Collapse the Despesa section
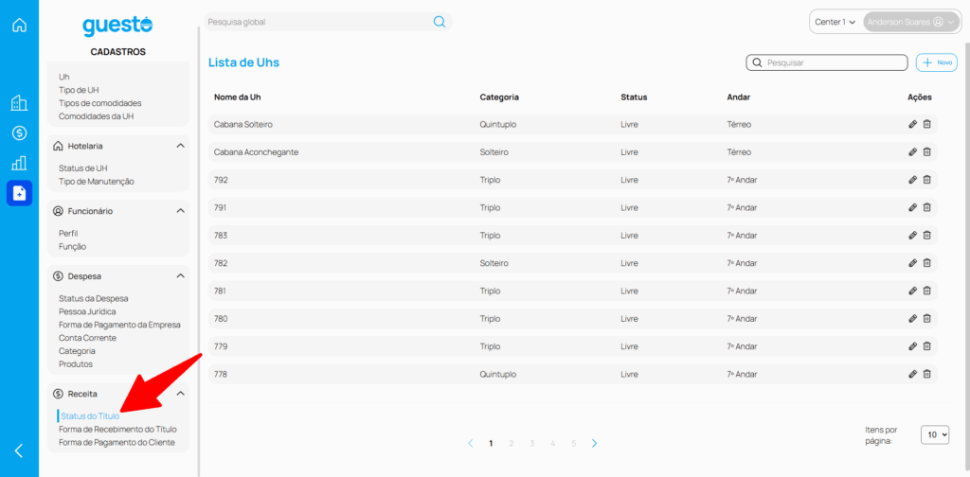This screenshot has width=970, height=477. [x=180, y=276]
